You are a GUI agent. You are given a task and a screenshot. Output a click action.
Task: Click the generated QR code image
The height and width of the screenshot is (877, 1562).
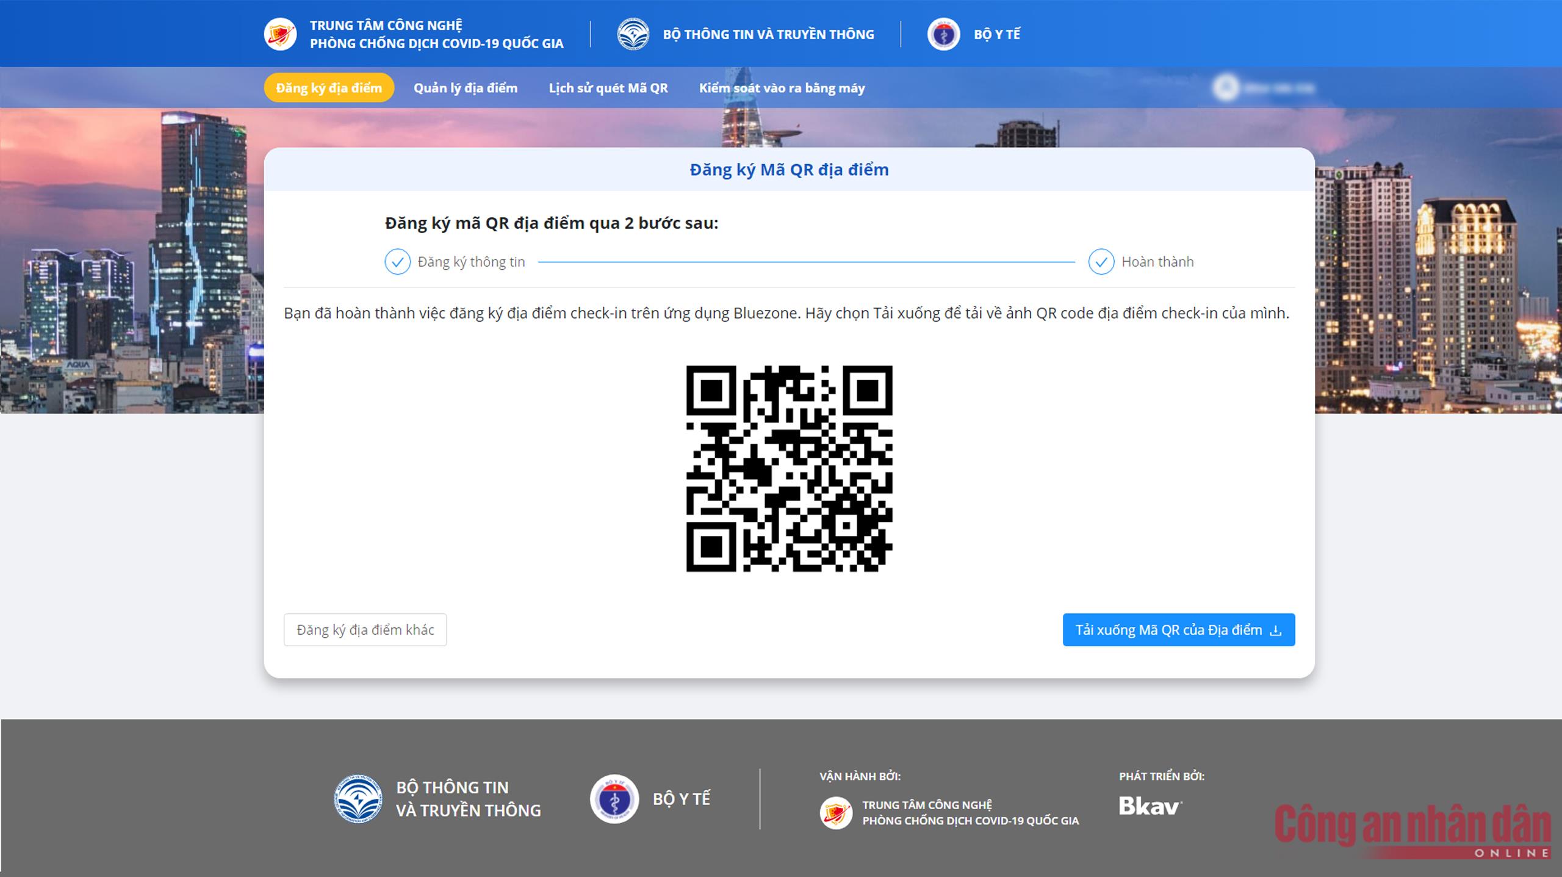click(x=789, y=468)
